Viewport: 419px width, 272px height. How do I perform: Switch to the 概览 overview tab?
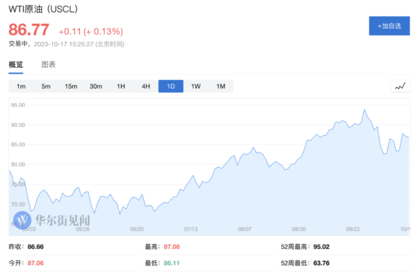[16, 65]
